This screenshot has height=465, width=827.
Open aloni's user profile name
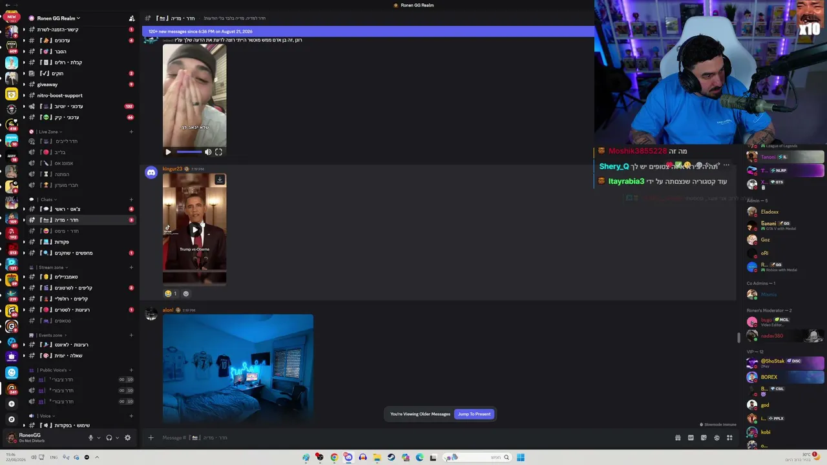(168, 310)
